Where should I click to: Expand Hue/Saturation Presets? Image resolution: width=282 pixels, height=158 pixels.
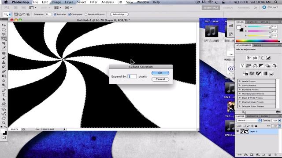coord(240,93)
